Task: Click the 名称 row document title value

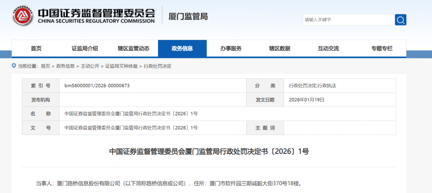Action: click(x=131, y=114)
